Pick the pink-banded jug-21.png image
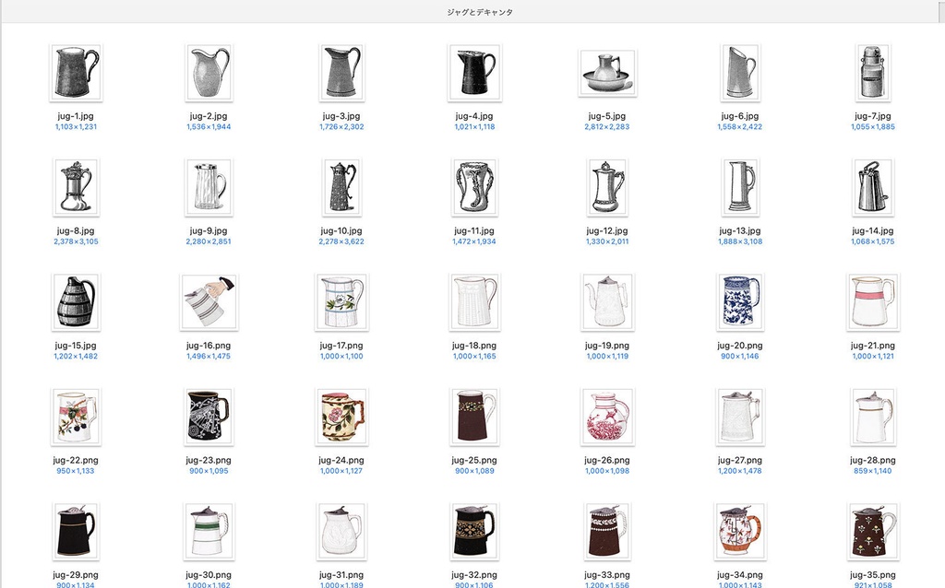 (x=873, y=302)
